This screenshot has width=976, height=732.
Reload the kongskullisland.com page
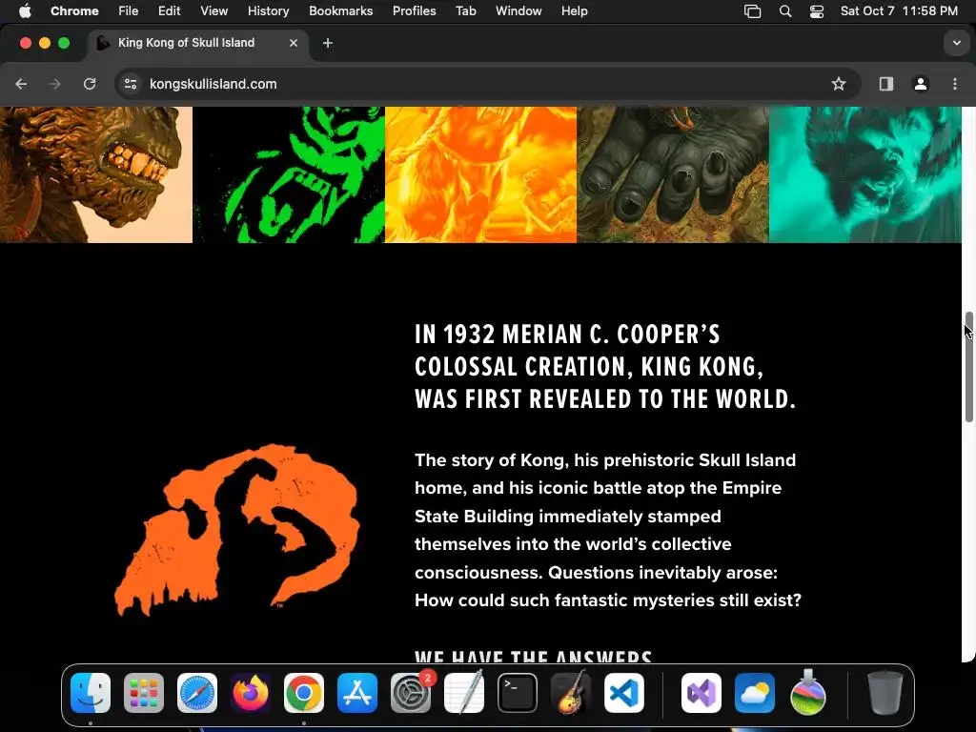(x=90, y=84)
